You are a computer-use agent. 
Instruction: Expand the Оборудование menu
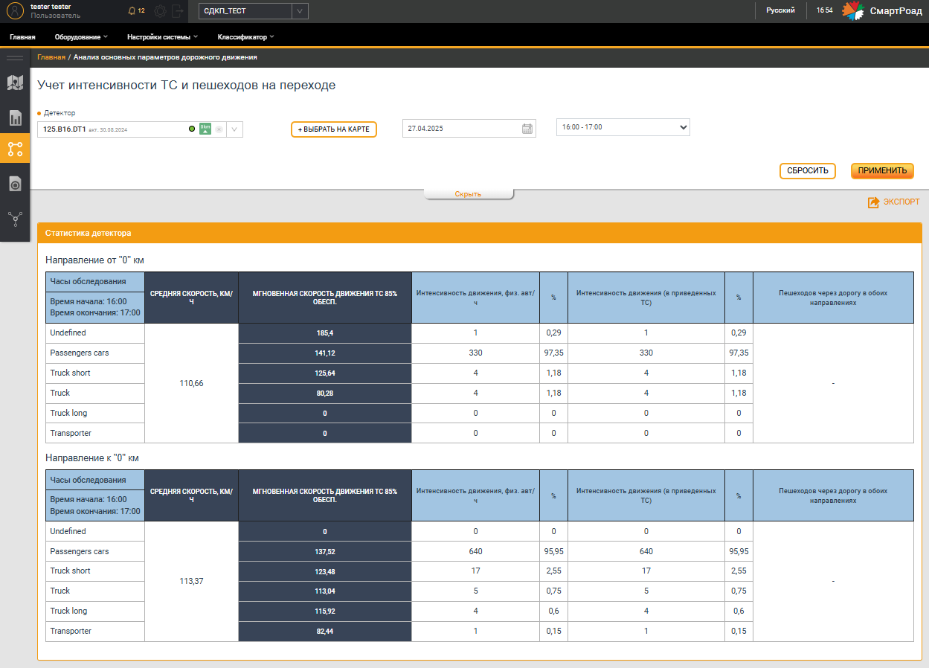(x=81, y=36)
